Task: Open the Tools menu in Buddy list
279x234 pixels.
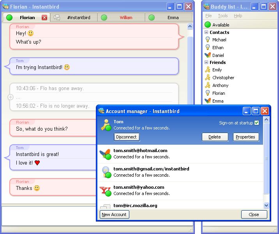Action: 223,16
